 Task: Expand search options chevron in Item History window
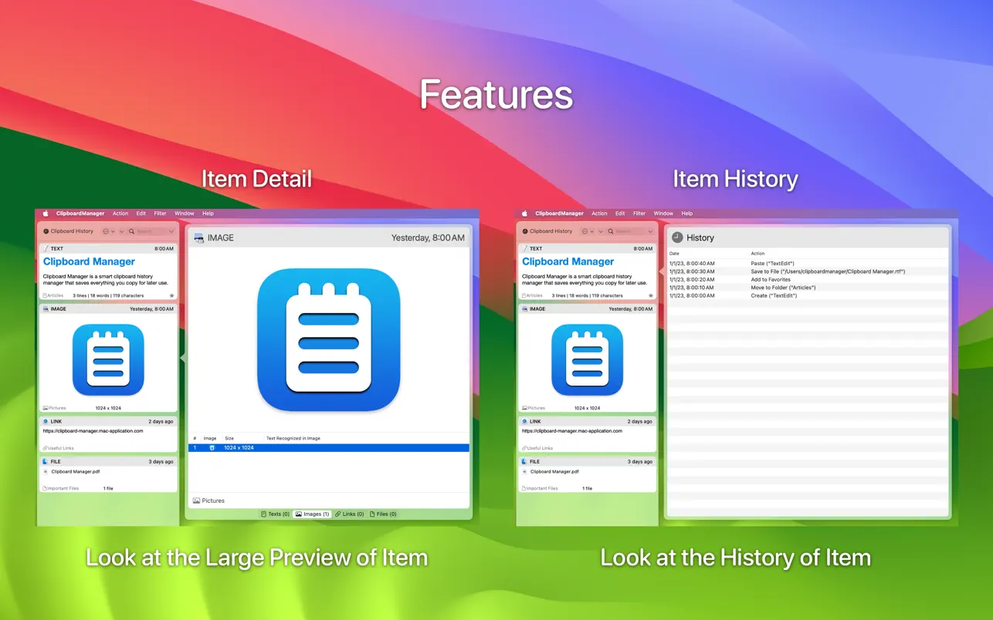click(650, 231)
